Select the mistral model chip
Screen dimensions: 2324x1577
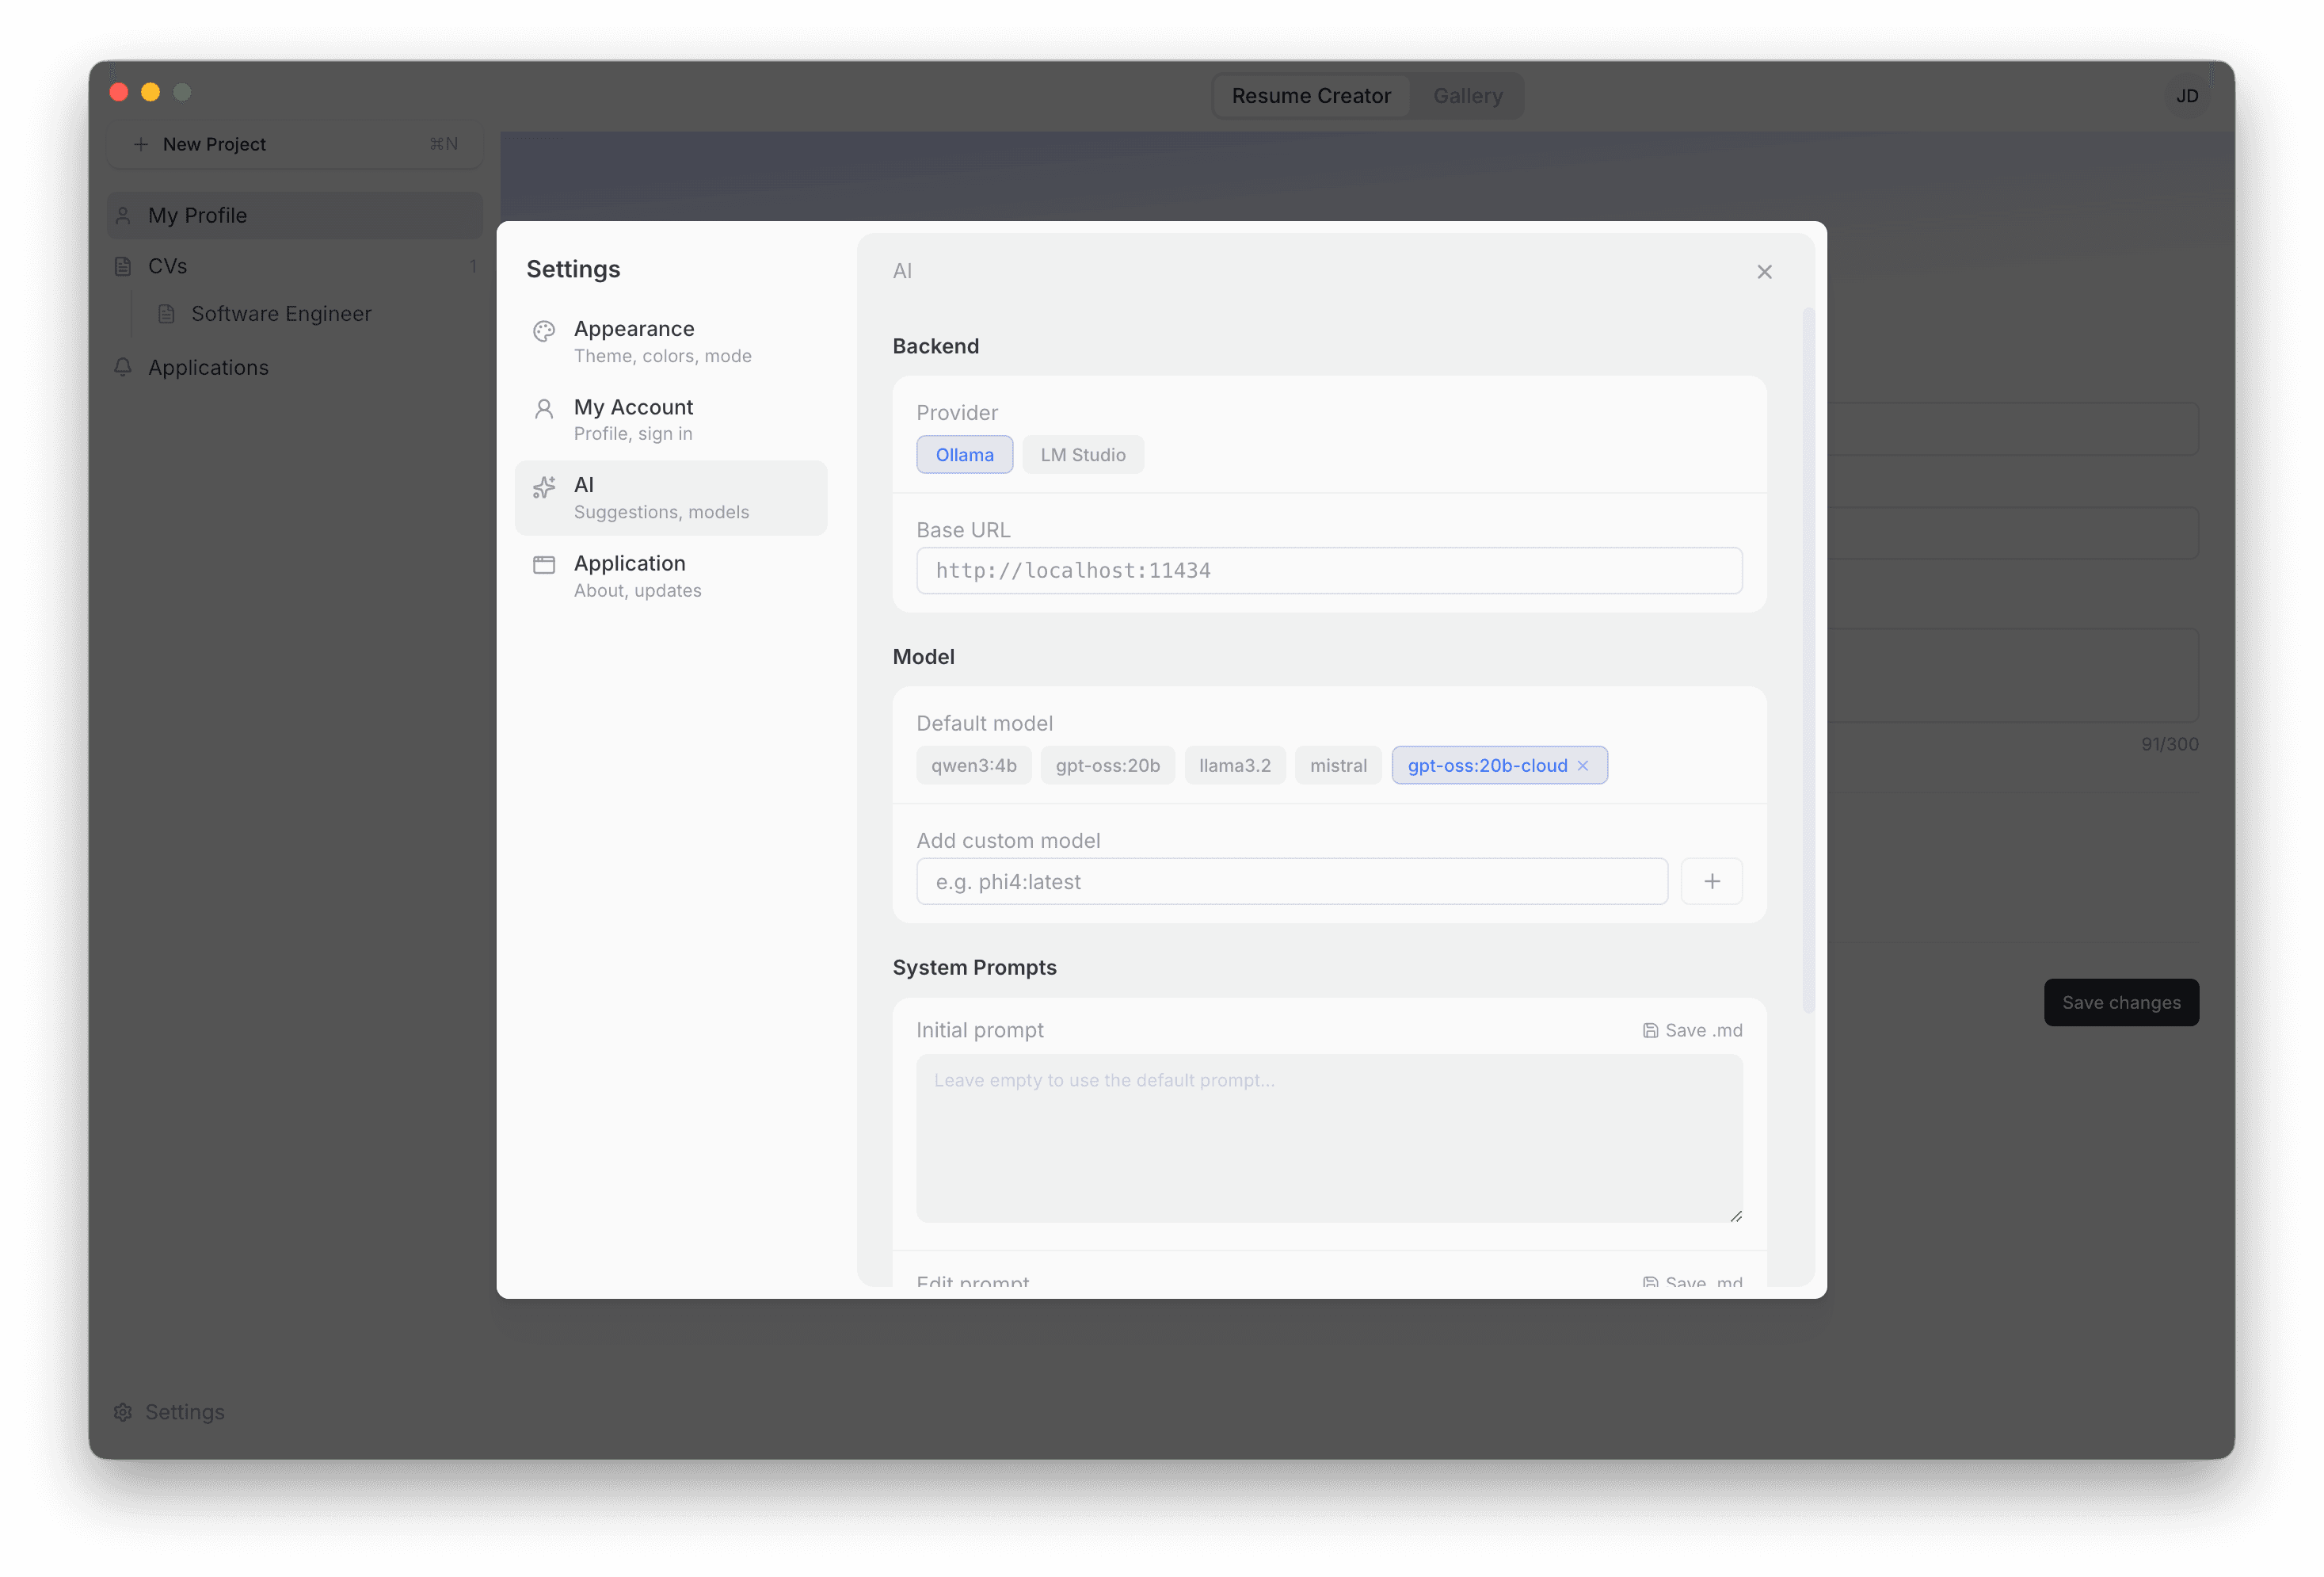pos(1338,765)
